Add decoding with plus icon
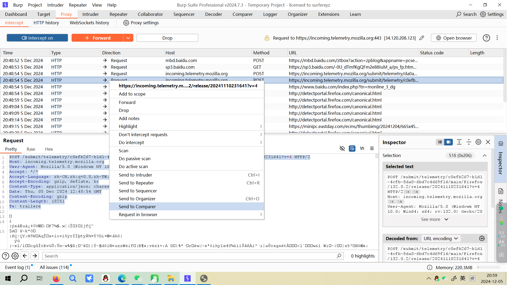 coord(482,238)
